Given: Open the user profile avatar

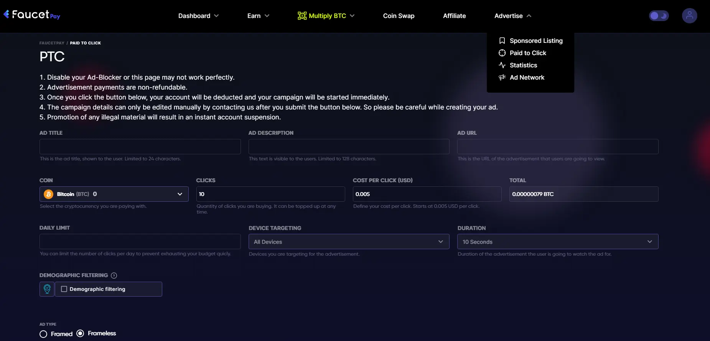Looking at the screenshot, I should click(x=689, y=16).
